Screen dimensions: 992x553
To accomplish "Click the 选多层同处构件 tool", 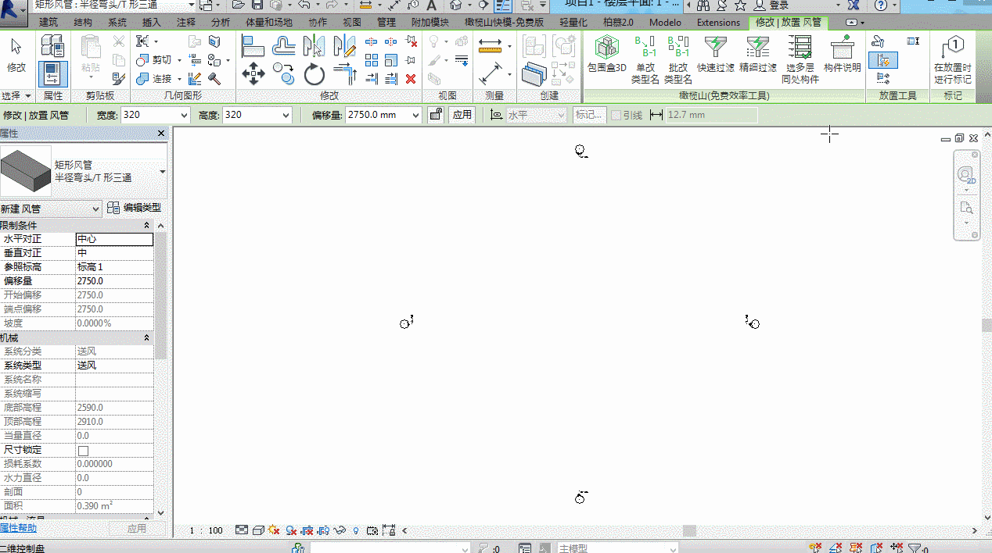I will (800, 59).
